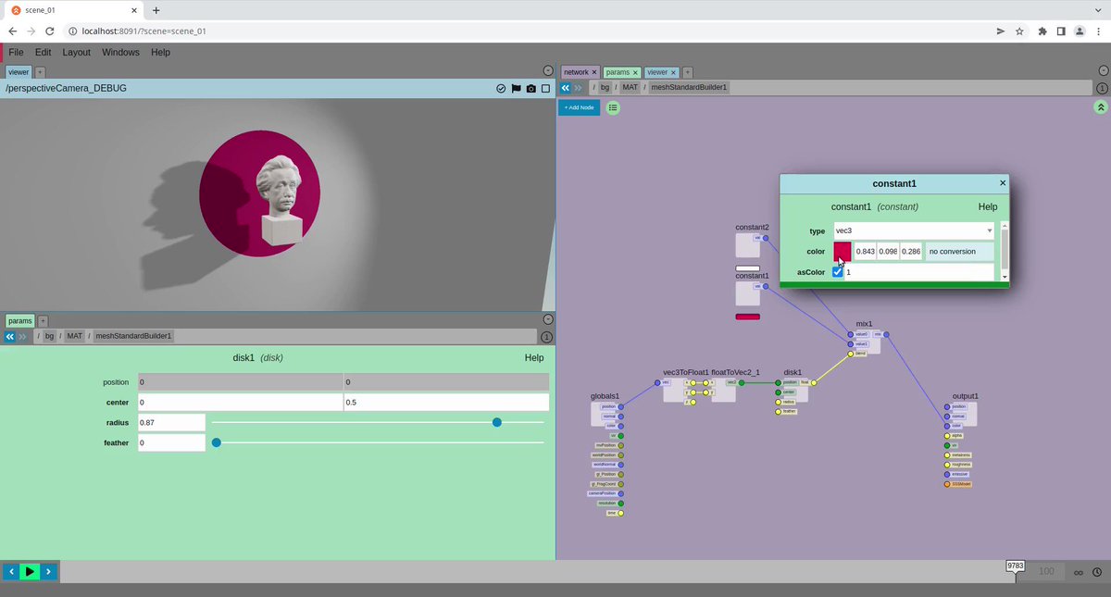This screenshot has height=597, width=1111.
Task: Click the flag icon in viewer header
Action: click(516, 89)
